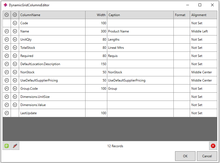Move Dimensions.UnitSize row down

pyautogui.click(x=15, y=97)
